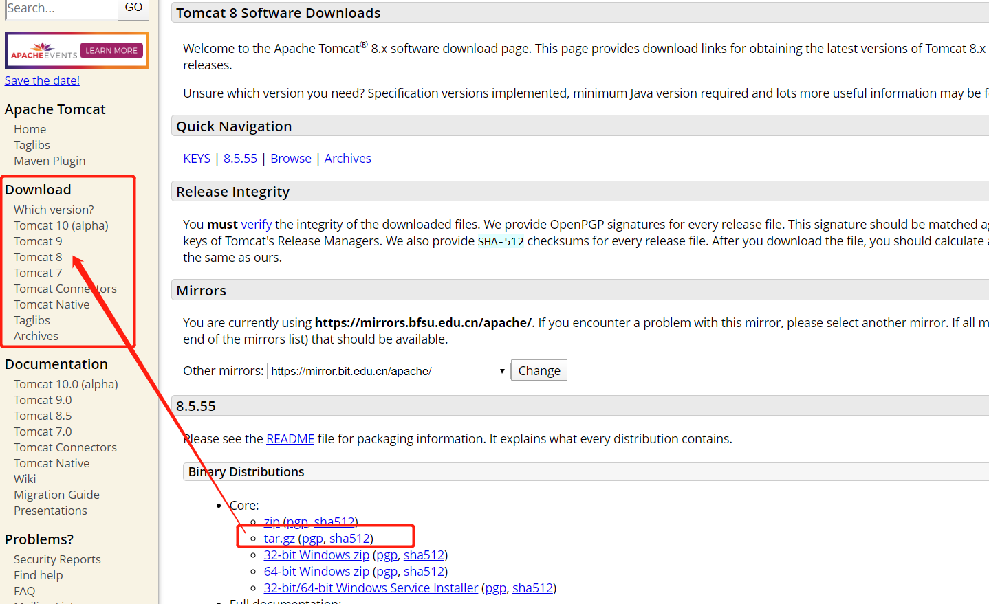Click the Change mirror button

pyautogui.click(x=539, y=370)
